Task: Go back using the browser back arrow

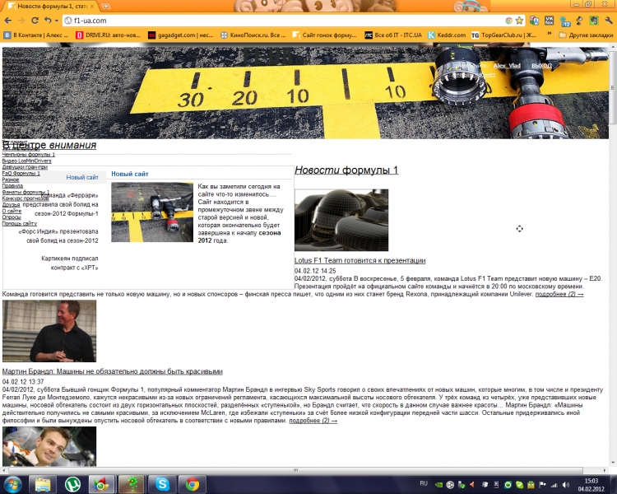Action: click(x=8, y=21)
